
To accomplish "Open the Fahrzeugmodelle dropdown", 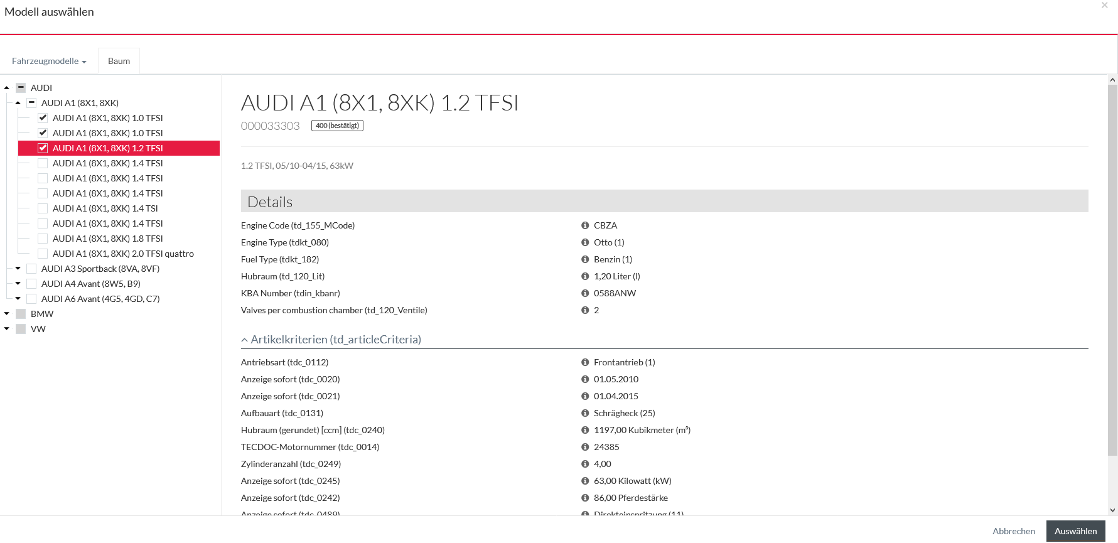I will click(49, 61).
